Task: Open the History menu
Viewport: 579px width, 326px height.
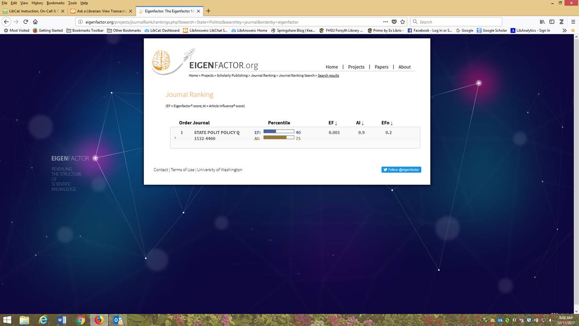Action: point(37,3)
